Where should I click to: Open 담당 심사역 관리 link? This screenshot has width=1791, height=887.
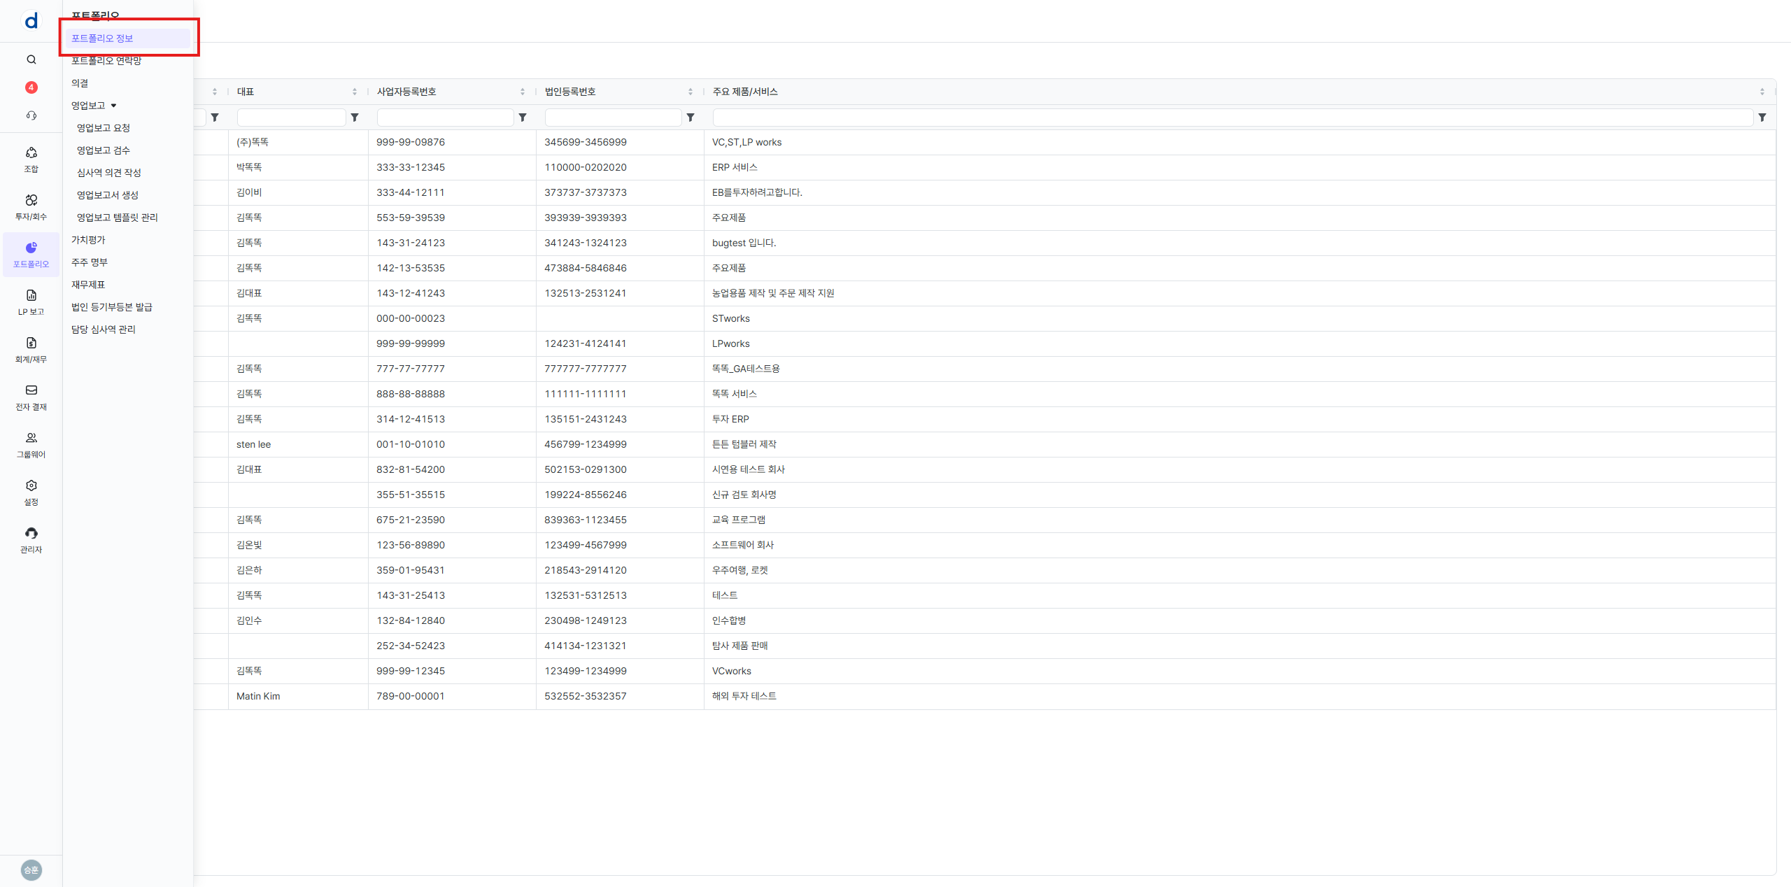tap(104, 329)
